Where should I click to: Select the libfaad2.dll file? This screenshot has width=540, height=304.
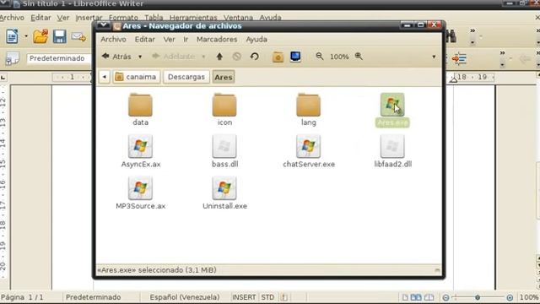[392, 151]
